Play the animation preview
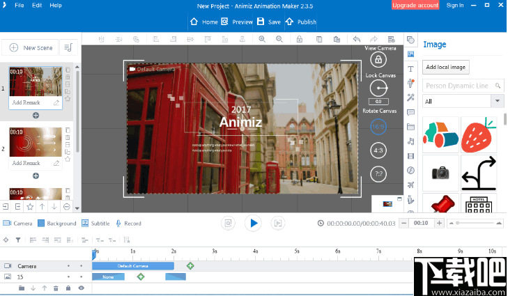 pos(254,223)
